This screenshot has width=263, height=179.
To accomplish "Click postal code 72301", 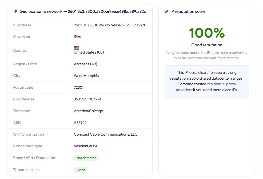I will [79, 87].
